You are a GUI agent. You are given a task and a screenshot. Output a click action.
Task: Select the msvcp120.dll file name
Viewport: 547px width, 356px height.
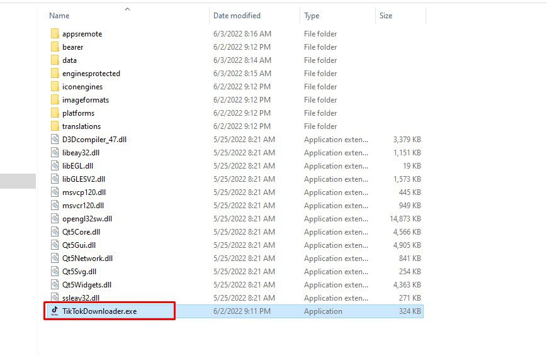[x=84, y=192]
